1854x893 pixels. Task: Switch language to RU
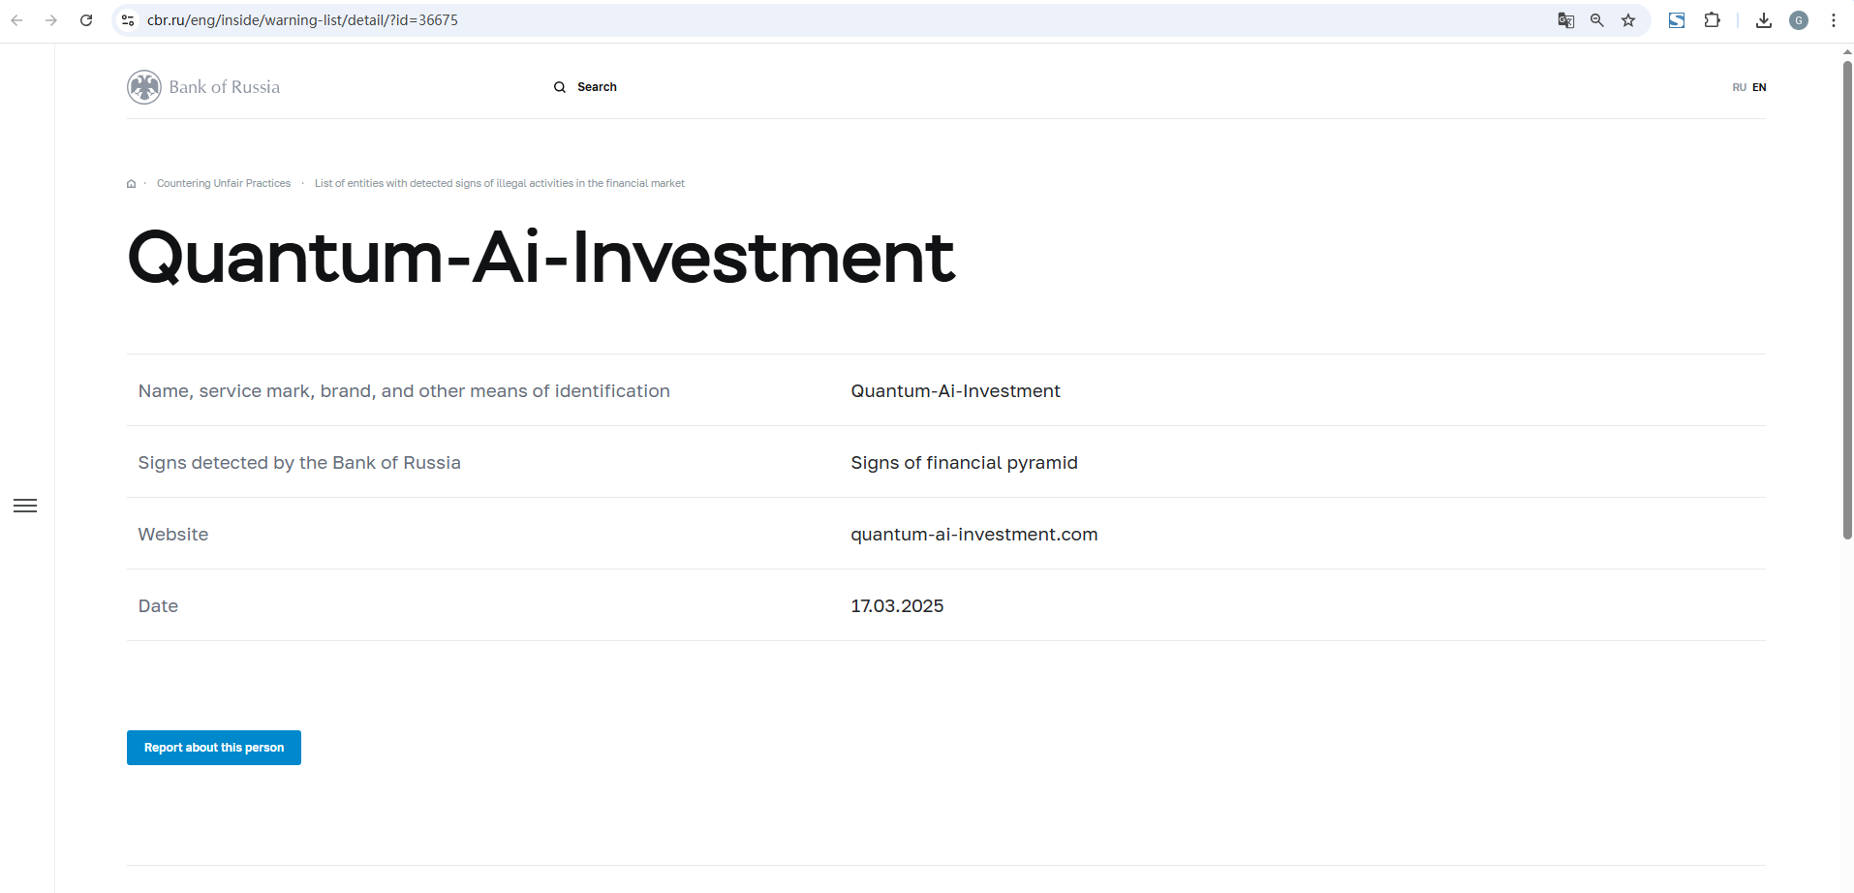point(1739,87)
